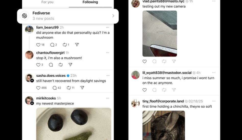This screenshot has height=140, width=242.
Task: Open vlad.paints88's camera photo
Action: point(159,33)
